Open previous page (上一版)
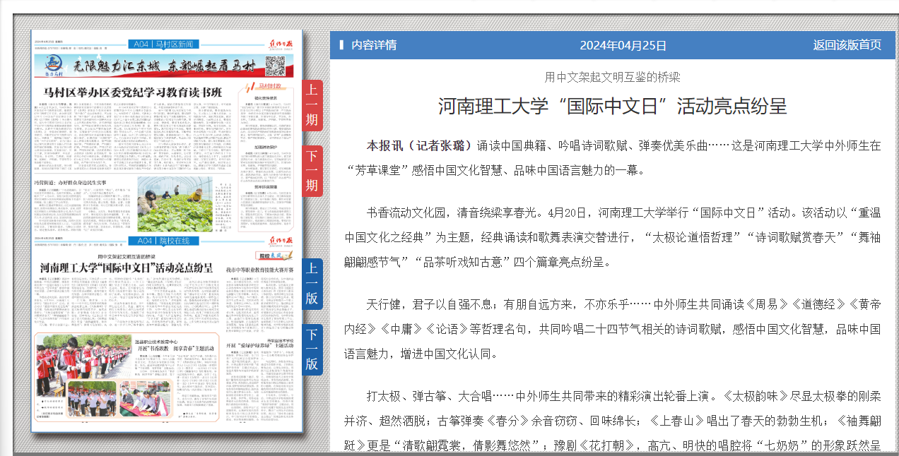Screen dimensions: 899x456 pos(312,284)
